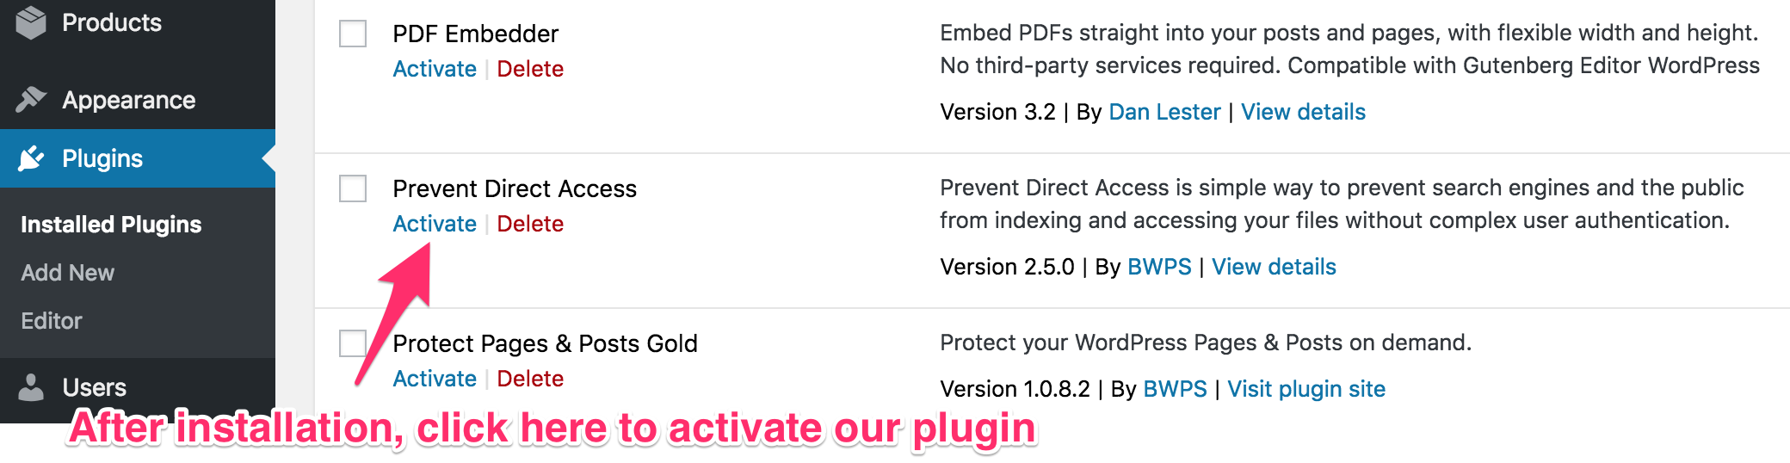1790x463 pixels.
Task: Select the Prevent Direct Access checkbox
Action: coord(353,188)
